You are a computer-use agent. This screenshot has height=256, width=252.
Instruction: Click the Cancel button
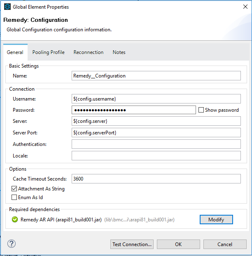coord(225,244)
